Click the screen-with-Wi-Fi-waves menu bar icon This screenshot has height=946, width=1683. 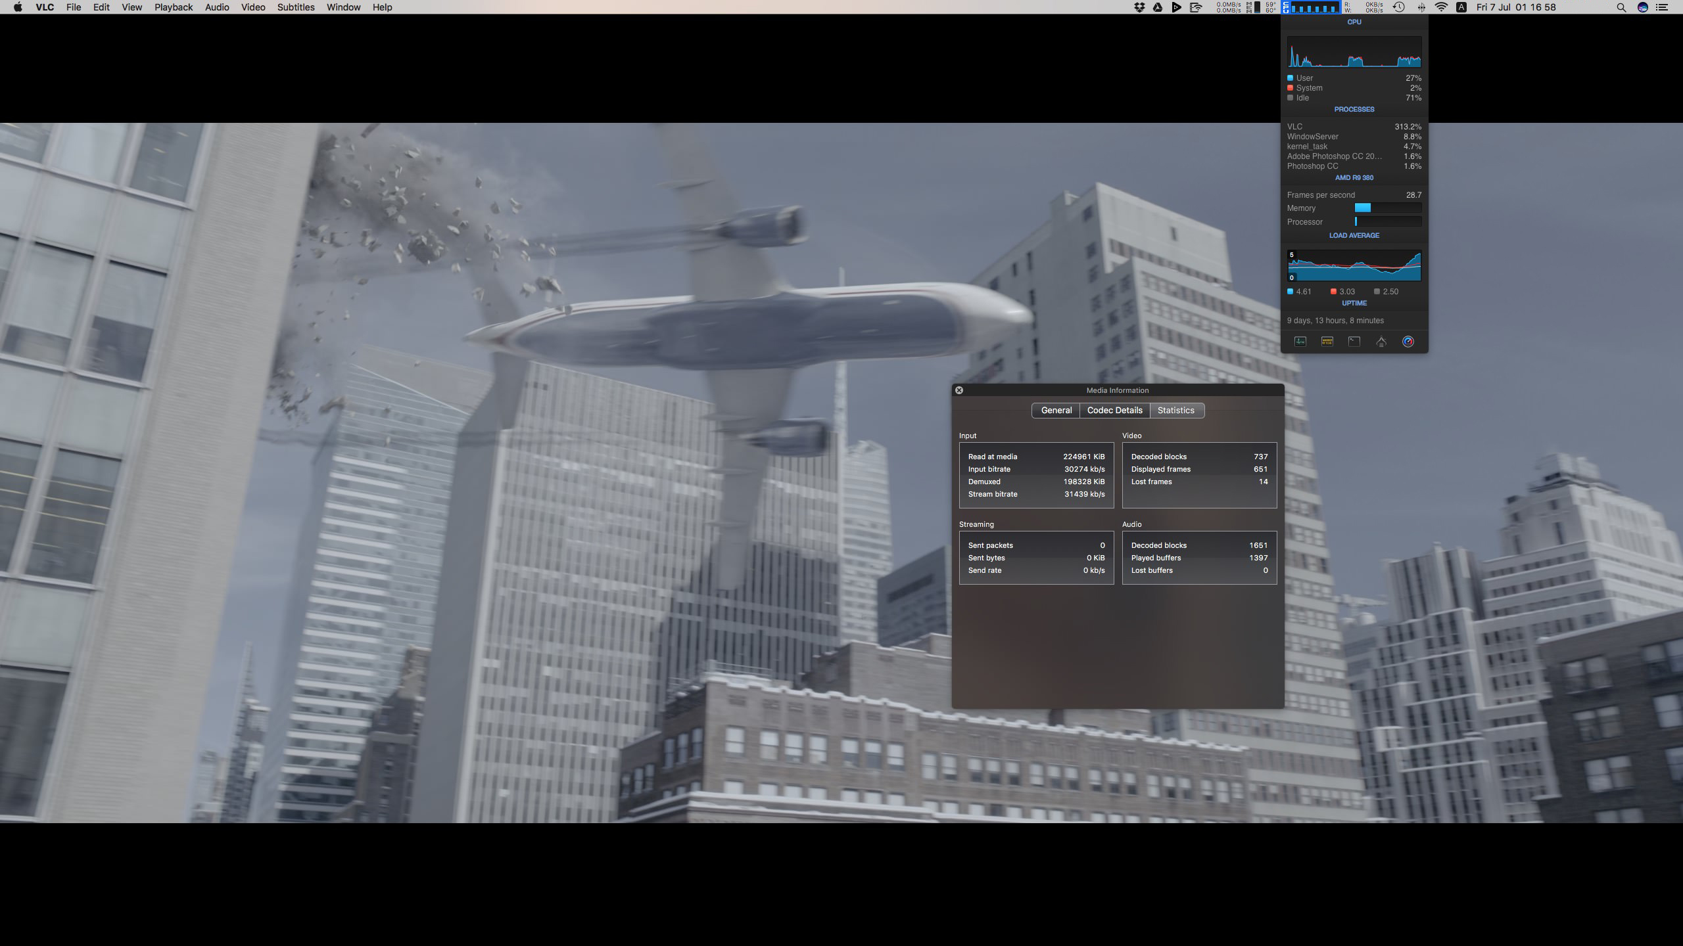coord(1196,7)
